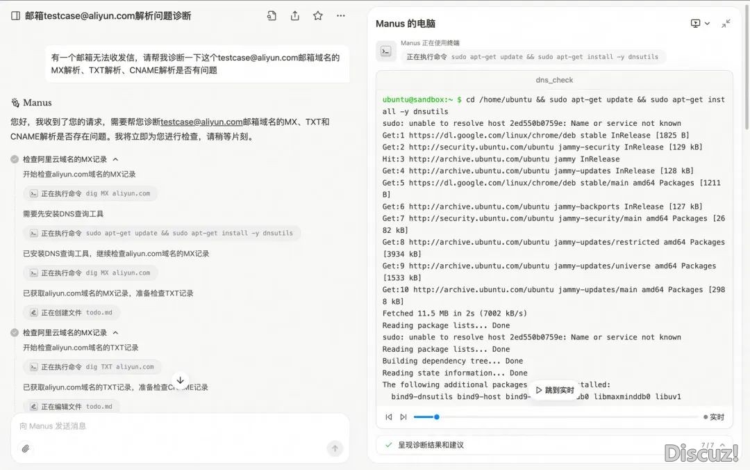Image resolution: width=750 pixels, height=470 pixels.
Task: Click the text 开始检查aliyun.com域名的MX记录
Action: tap(79, 174)
